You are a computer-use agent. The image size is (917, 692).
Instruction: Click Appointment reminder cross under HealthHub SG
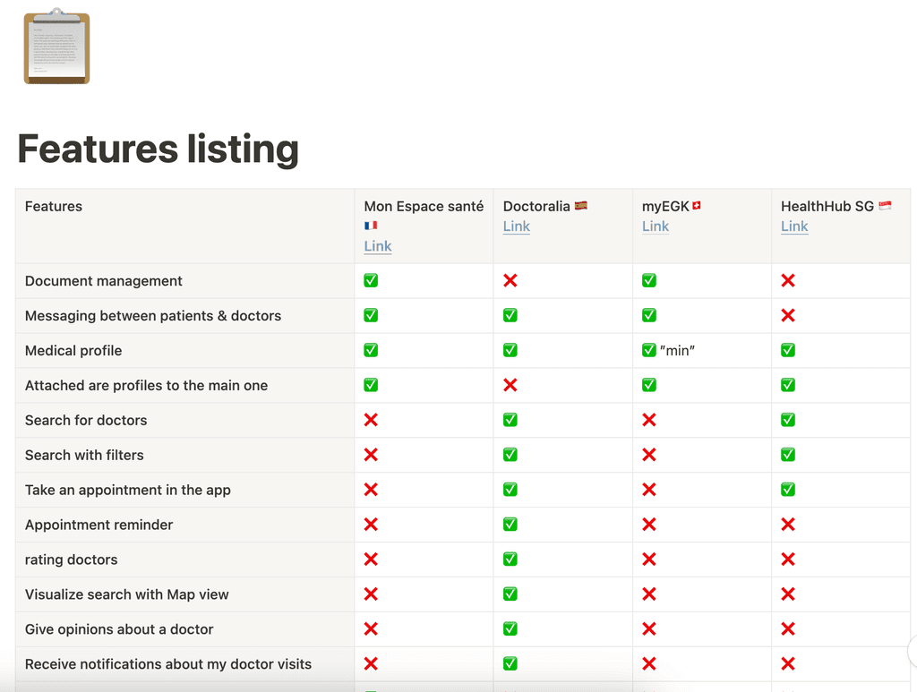coord(788,525)
